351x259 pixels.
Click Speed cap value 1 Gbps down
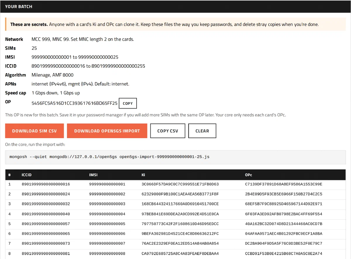pos(56,93)
